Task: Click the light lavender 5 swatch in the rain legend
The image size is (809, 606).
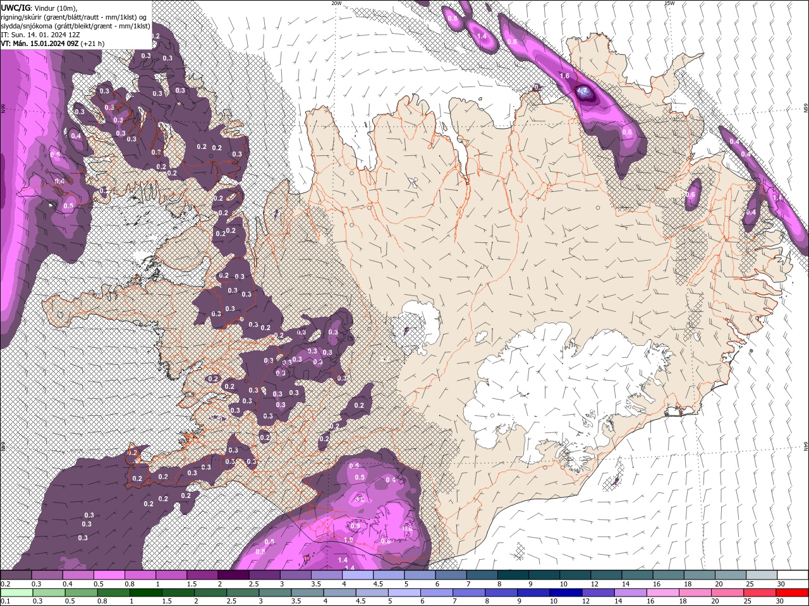Action: [x=404, y=593]
